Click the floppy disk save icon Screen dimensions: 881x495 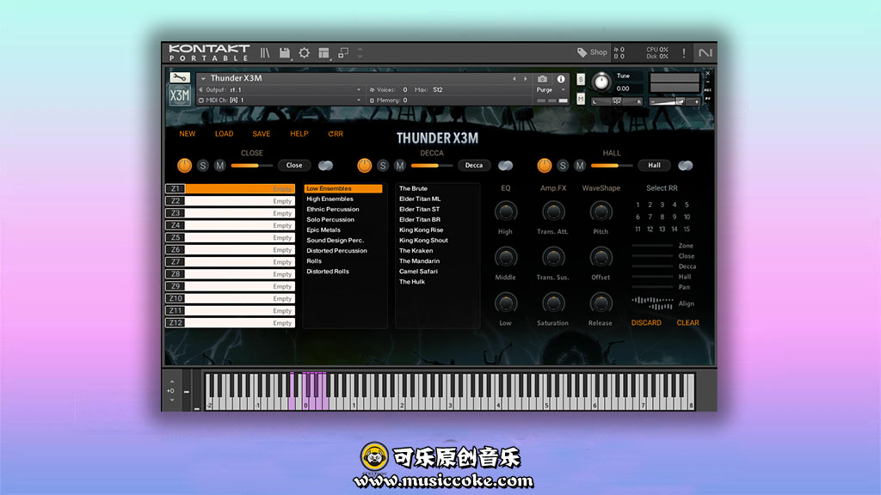pos(285,52)
